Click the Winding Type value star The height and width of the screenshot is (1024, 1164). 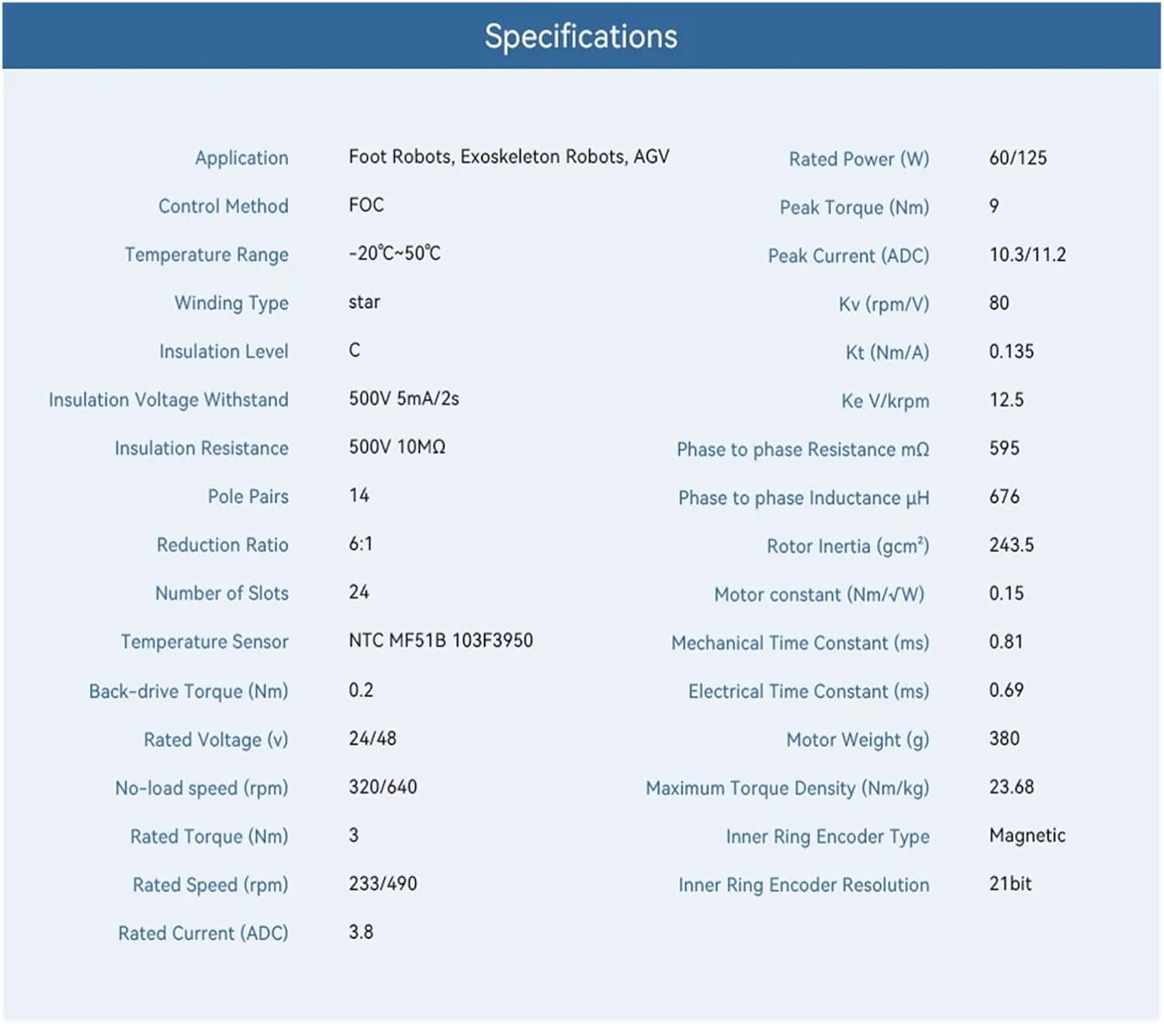tap(364, 302)
